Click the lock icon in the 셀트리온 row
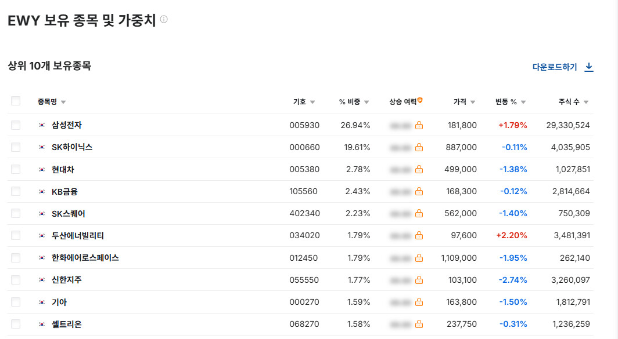 [x=419, y=325]
